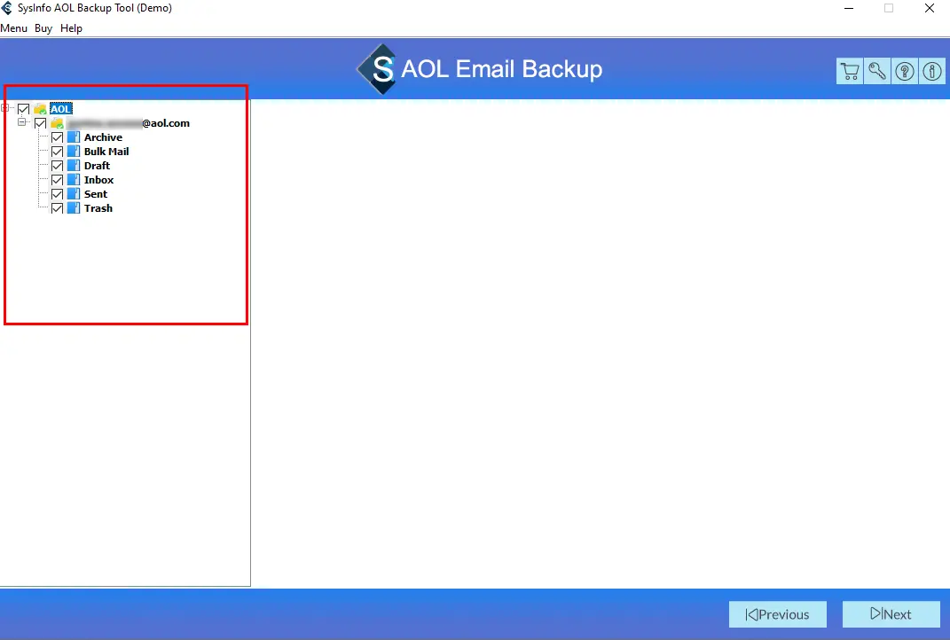Screen dimensions: 950x640
Task: Click the Draft folder icon
Action: tap(74, 166)
